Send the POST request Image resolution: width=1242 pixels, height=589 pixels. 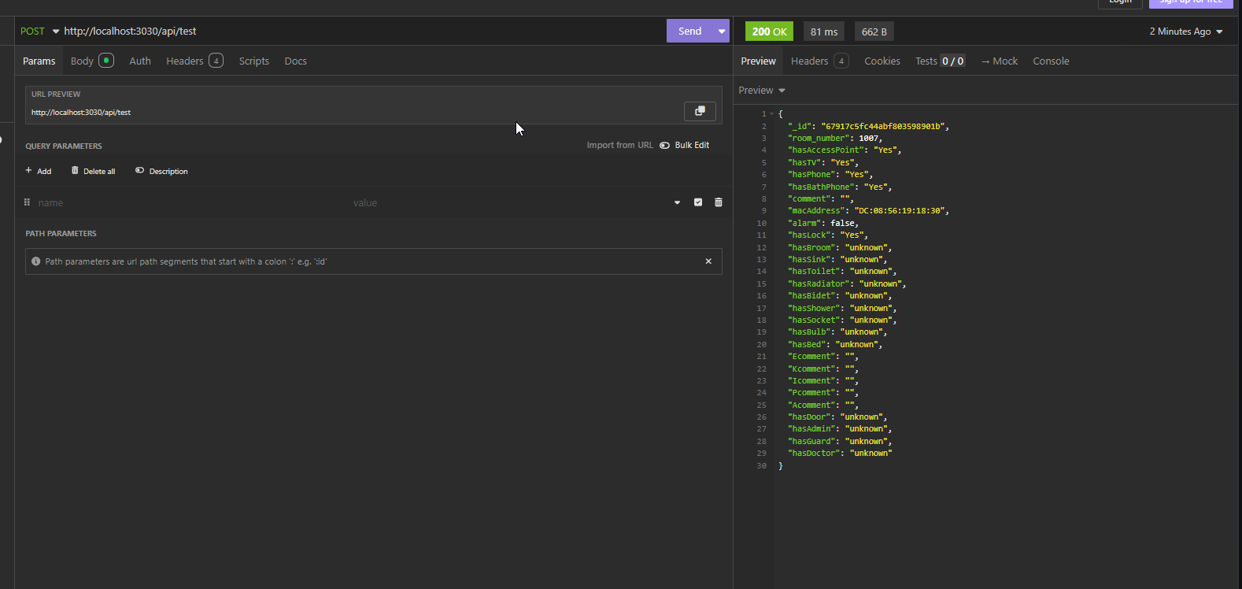tap(689, 31)
